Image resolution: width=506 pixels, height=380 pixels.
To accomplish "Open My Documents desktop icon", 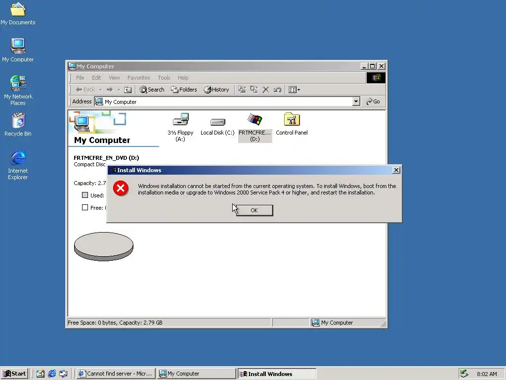I will pyautogui.click(x=18, y=13).
